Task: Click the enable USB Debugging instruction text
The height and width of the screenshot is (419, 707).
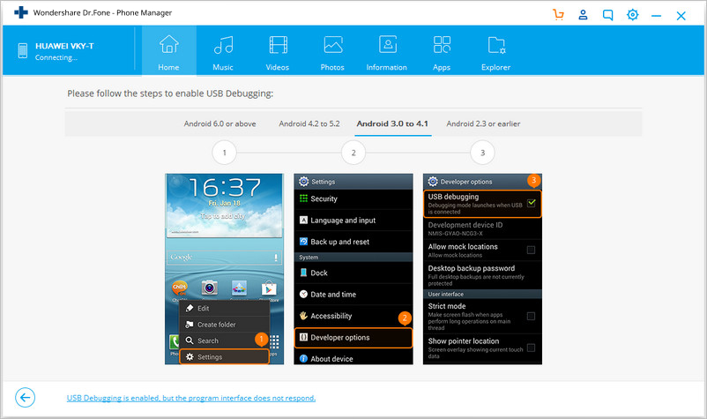Action: 170,94
